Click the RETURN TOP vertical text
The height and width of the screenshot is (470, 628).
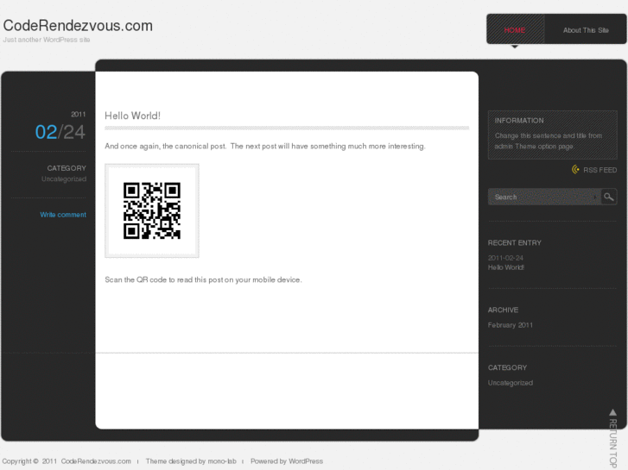(612, 443)
